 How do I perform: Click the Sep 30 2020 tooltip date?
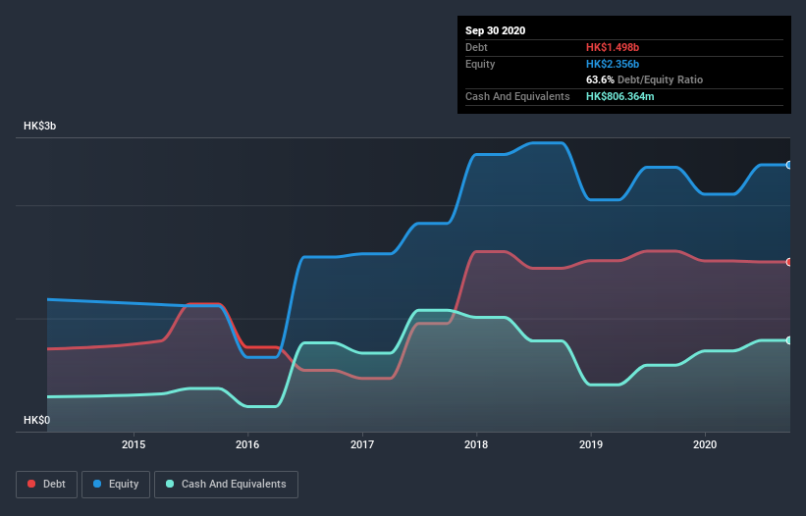pos(495,30)
